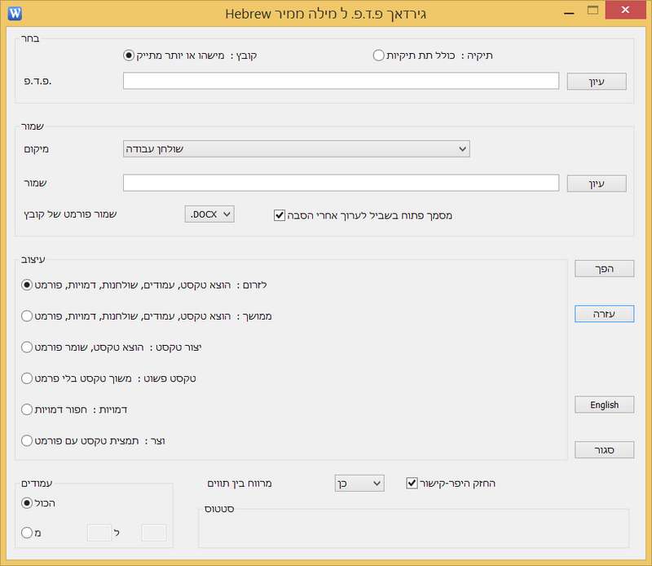Viewport: 652px width, 566px height.
Task: Click the הפך convert button
Action: click(604, 268)
